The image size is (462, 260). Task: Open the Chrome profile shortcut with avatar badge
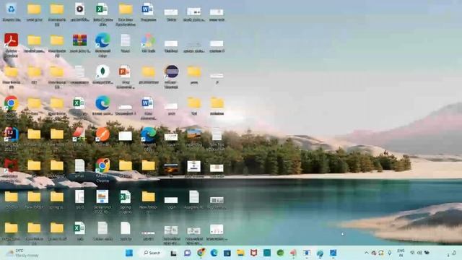coord(103,165)
